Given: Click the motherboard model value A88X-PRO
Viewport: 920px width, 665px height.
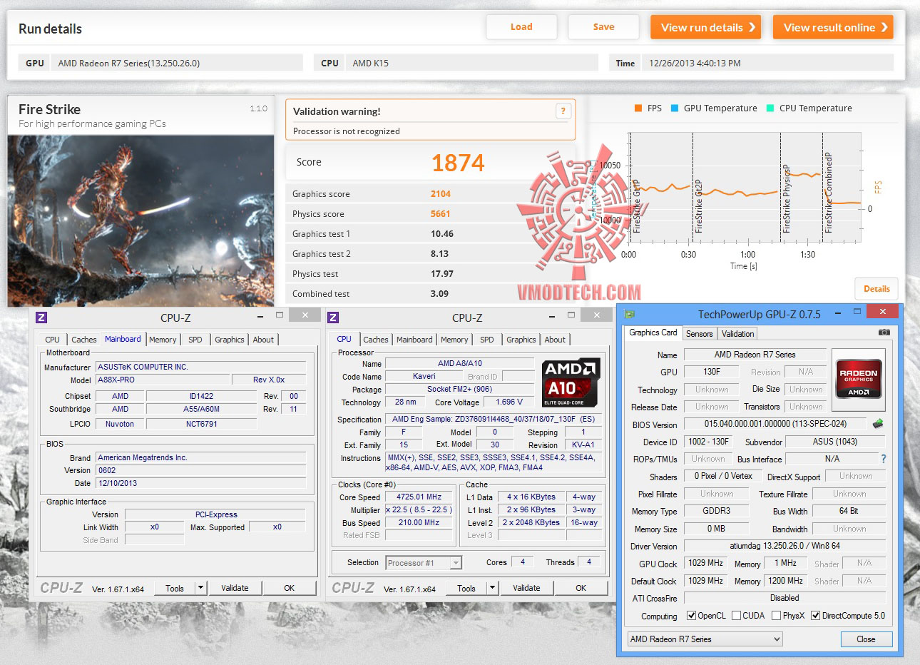Looking at the screenshot, I should [x=163, y=380].
